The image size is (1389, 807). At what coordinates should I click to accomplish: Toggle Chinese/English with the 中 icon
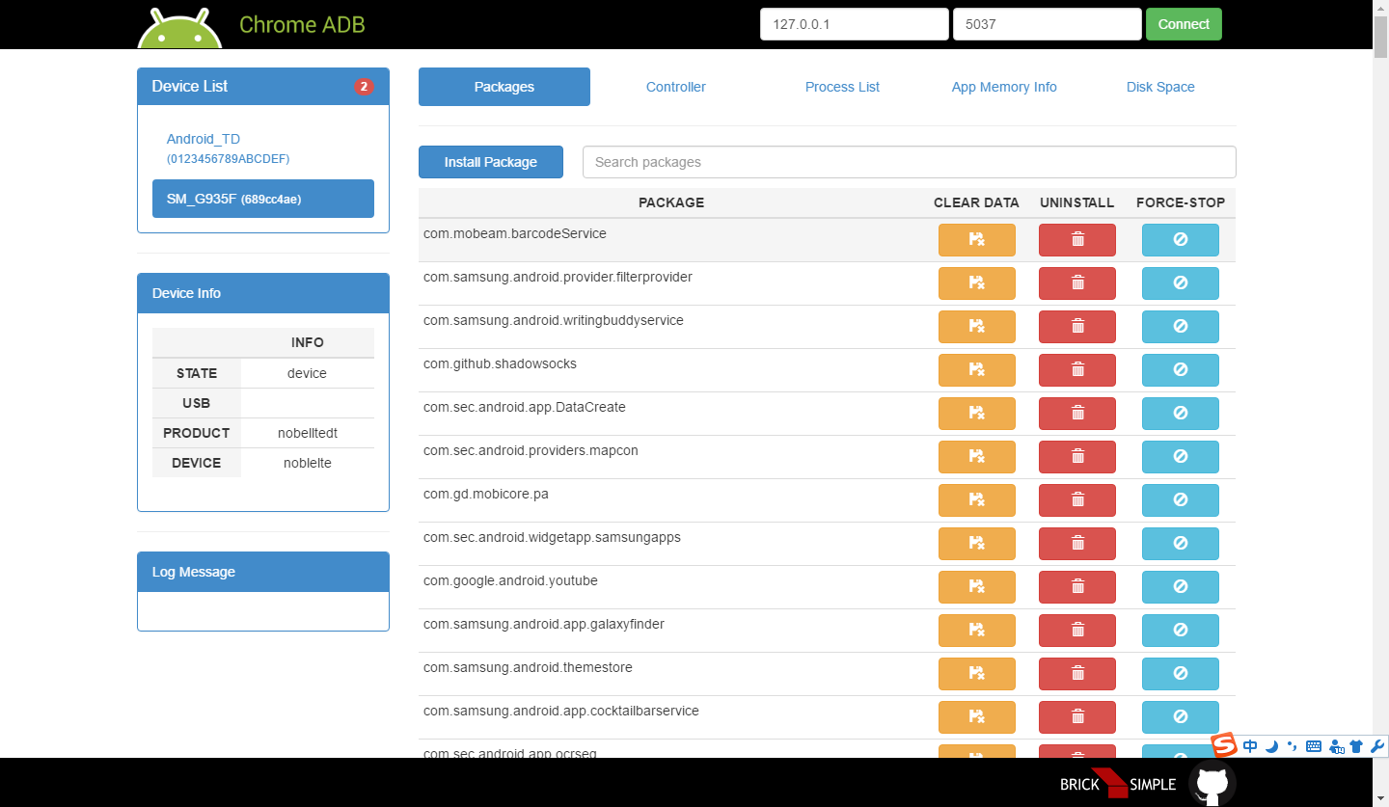(x=1249, y=745)
